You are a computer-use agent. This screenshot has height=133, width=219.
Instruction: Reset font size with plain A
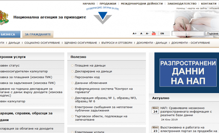(141, 34)
